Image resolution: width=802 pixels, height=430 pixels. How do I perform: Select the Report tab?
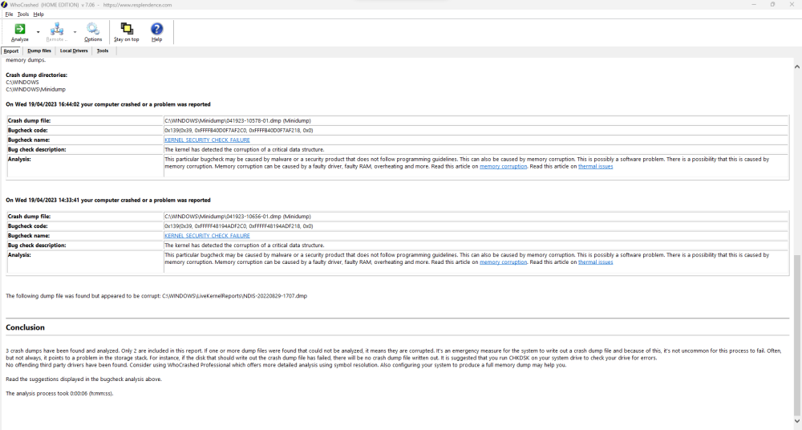[10, 51]
